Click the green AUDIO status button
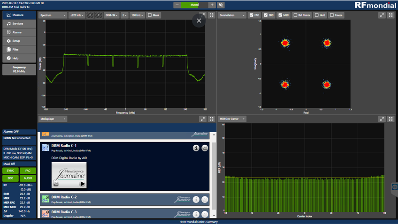The width and height of the screenshot is (398, 224). (28, 178)
